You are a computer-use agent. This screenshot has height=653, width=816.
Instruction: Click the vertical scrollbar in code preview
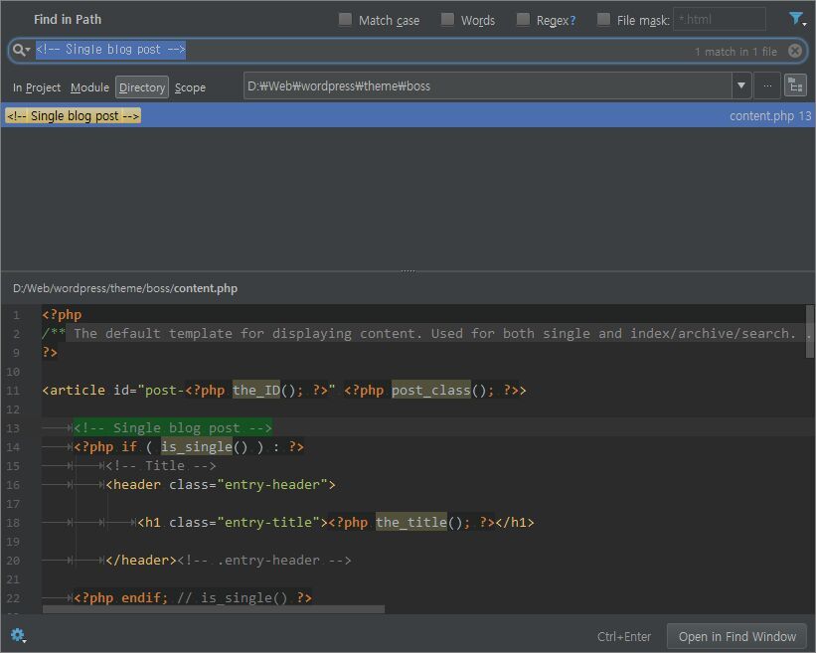point(809,331)
